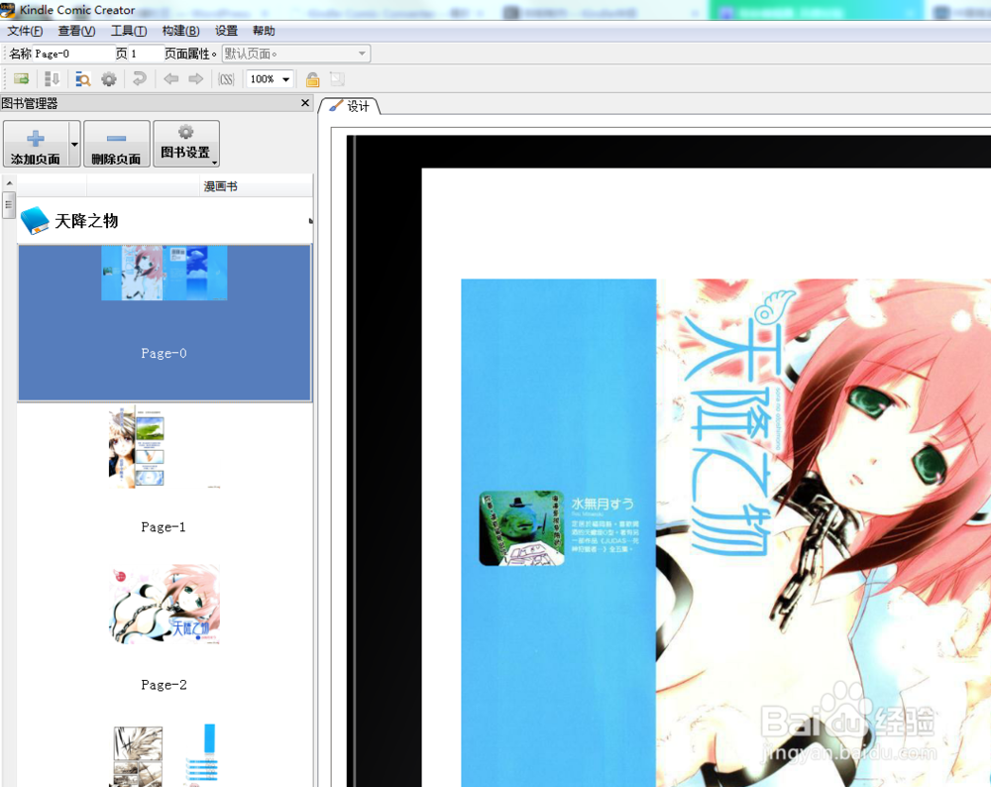Click the blue book icon beside 天降之物

coord(35,221)
